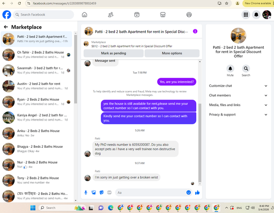
Task: Open Anku 2 Beds 2 Baths chat
Action: coord(37,133)
